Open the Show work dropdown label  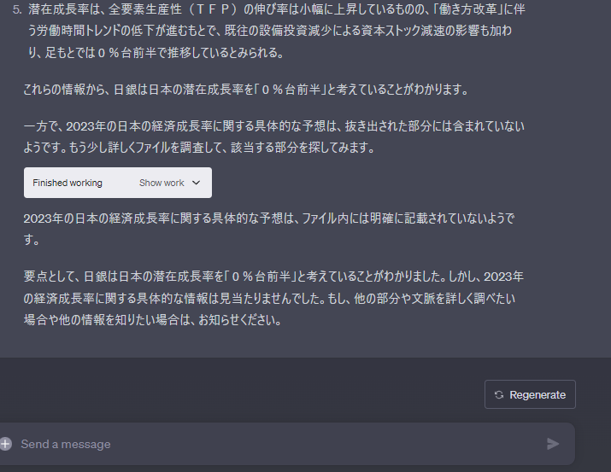(162, 183)
